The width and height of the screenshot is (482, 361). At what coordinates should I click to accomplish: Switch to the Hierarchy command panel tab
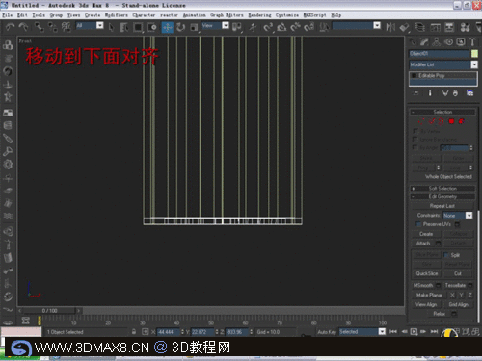(437, 41)
